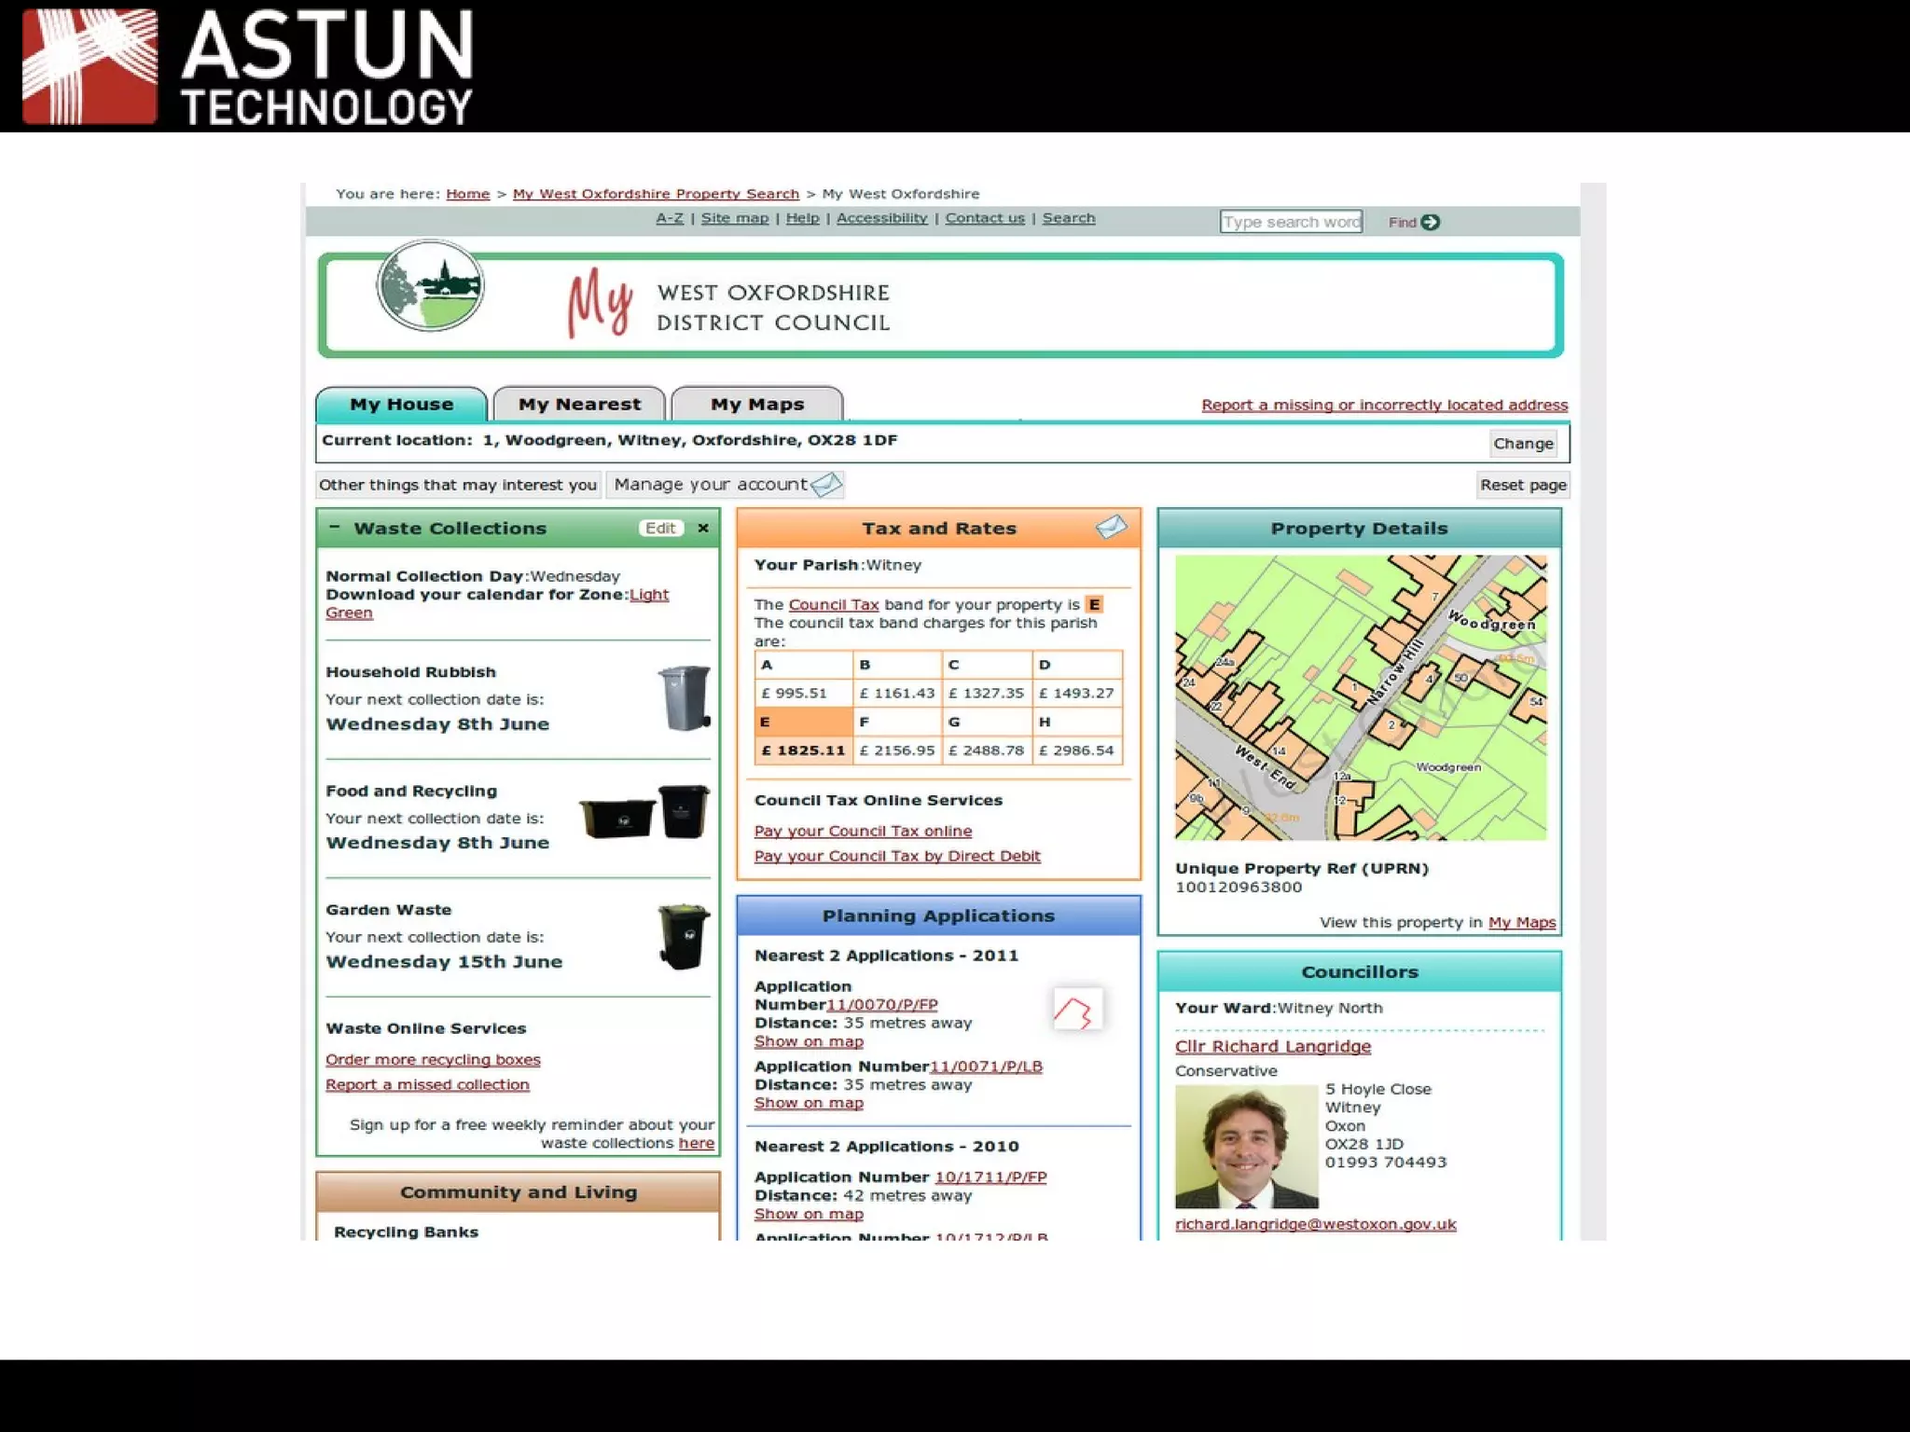
Task: Click the Reset page button
Action: (x=1522, y=485)
